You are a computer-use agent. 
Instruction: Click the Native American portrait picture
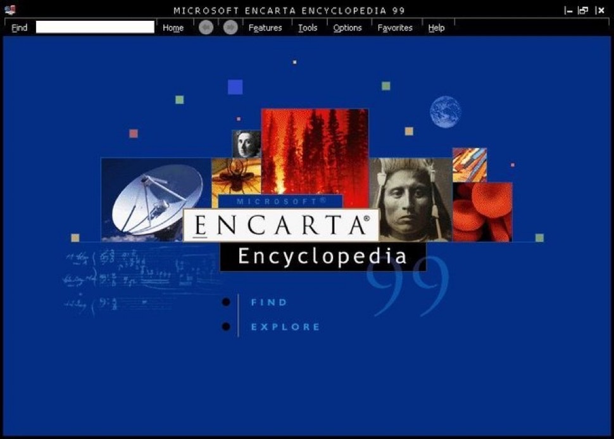(x=410, y=200)
